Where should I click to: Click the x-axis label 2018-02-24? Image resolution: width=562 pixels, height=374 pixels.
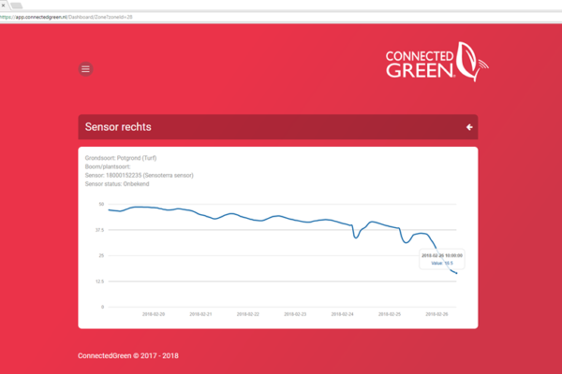coord(342,314)
